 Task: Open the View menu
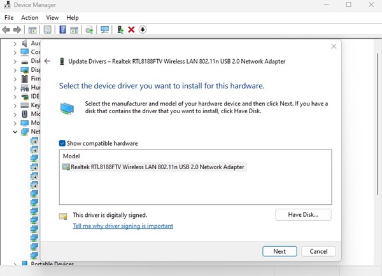52,18
